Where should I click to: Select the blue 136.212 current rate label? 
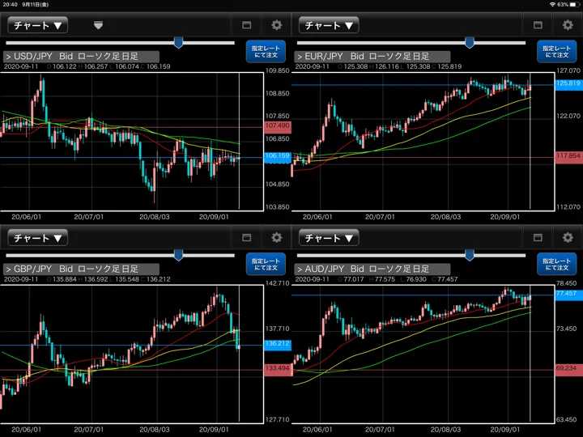click(x=278, y=344)
